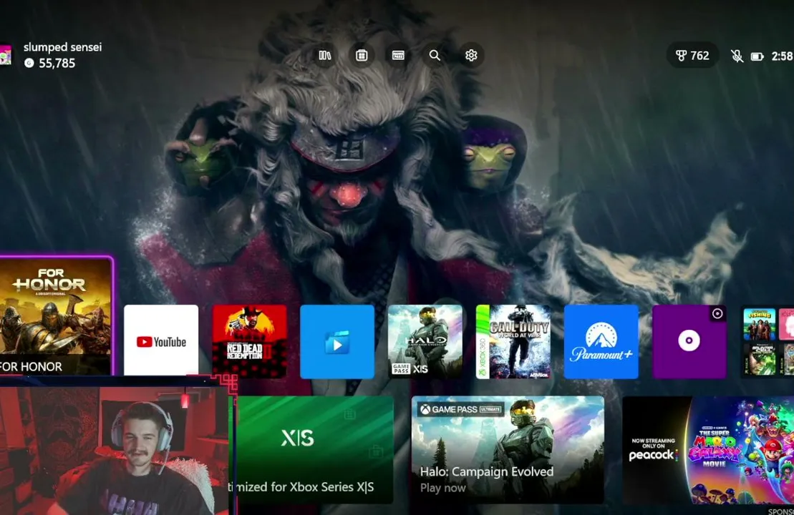The width and height of the screenshot is (794, 515).
Task: Open achievements trophy 762 indicator
Action: point(693,56)
